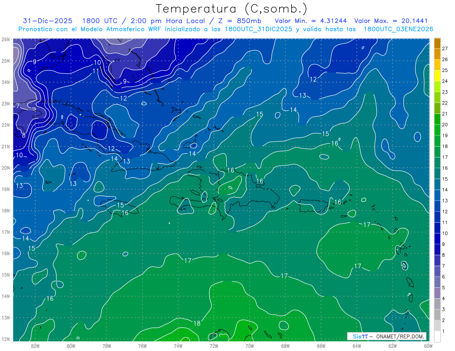Image resolution: width=455 pixels, height=351 pixels.
Task: Click the '20' label on the color scale
Action: coord(445,125)
